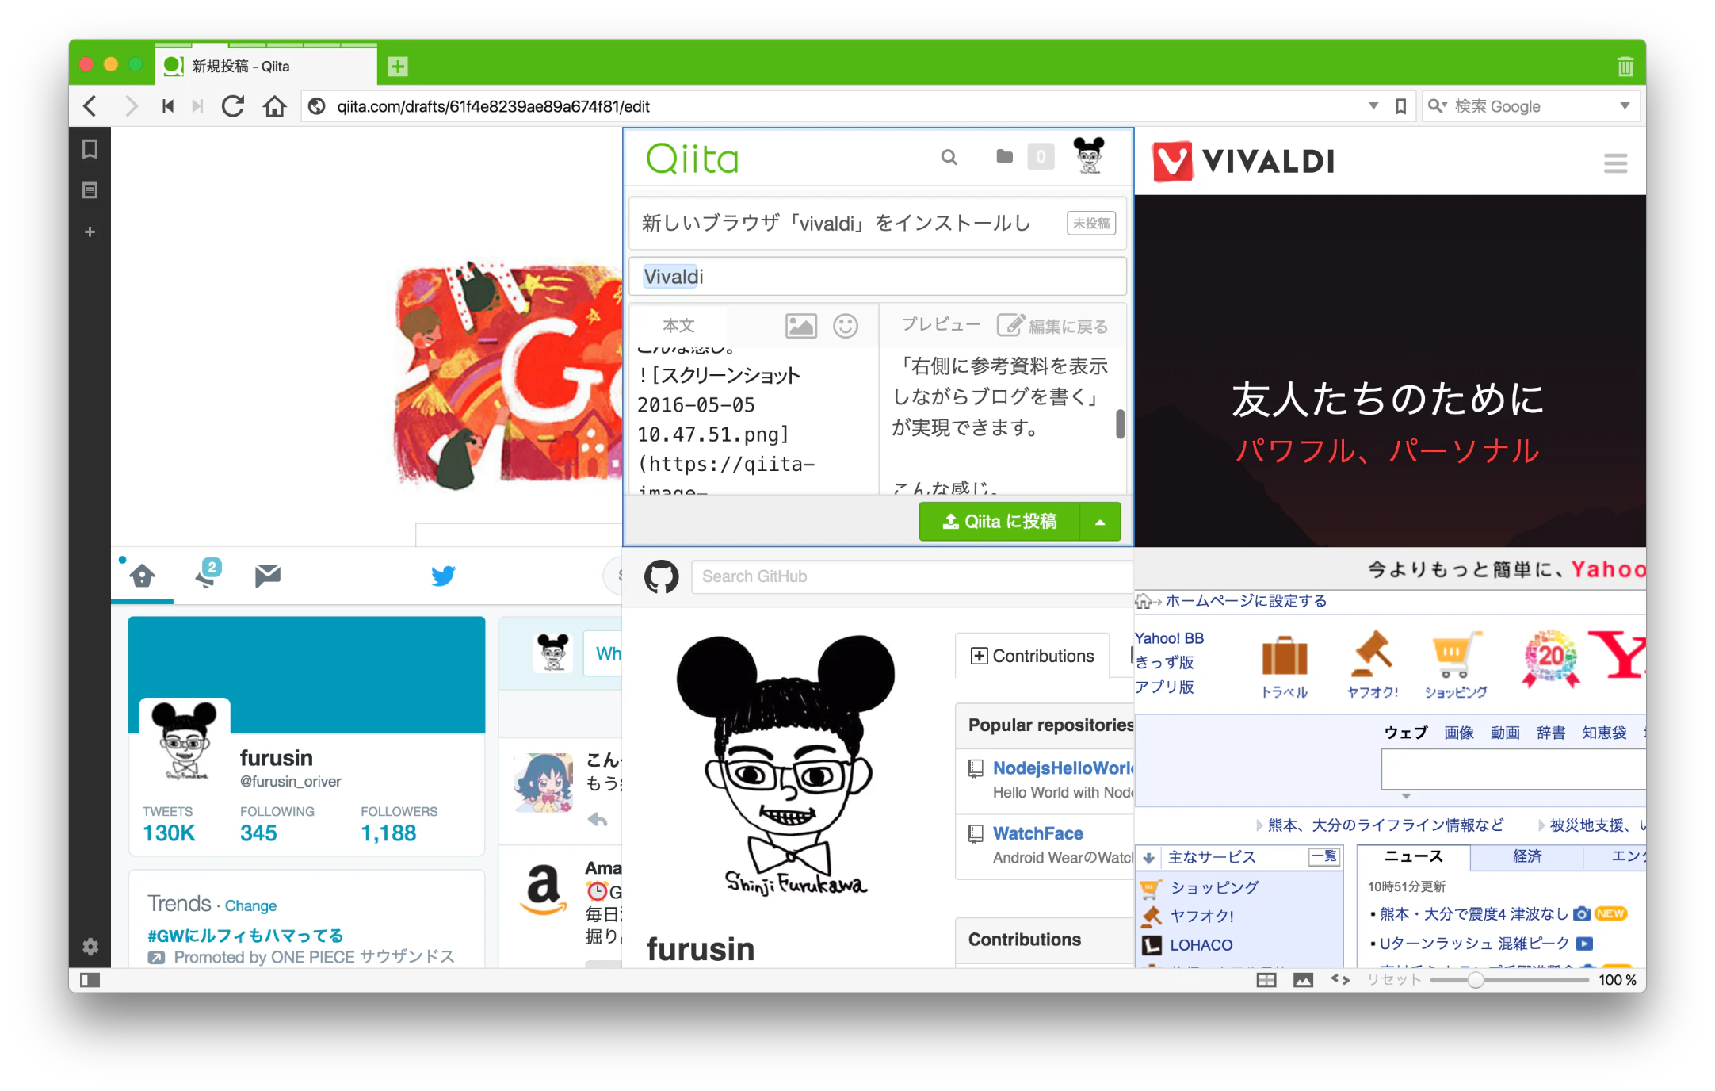Viewport: 1715px width, 1091px height.
Task: Click the rewind navigation button
Action: (x=167, y=106)
